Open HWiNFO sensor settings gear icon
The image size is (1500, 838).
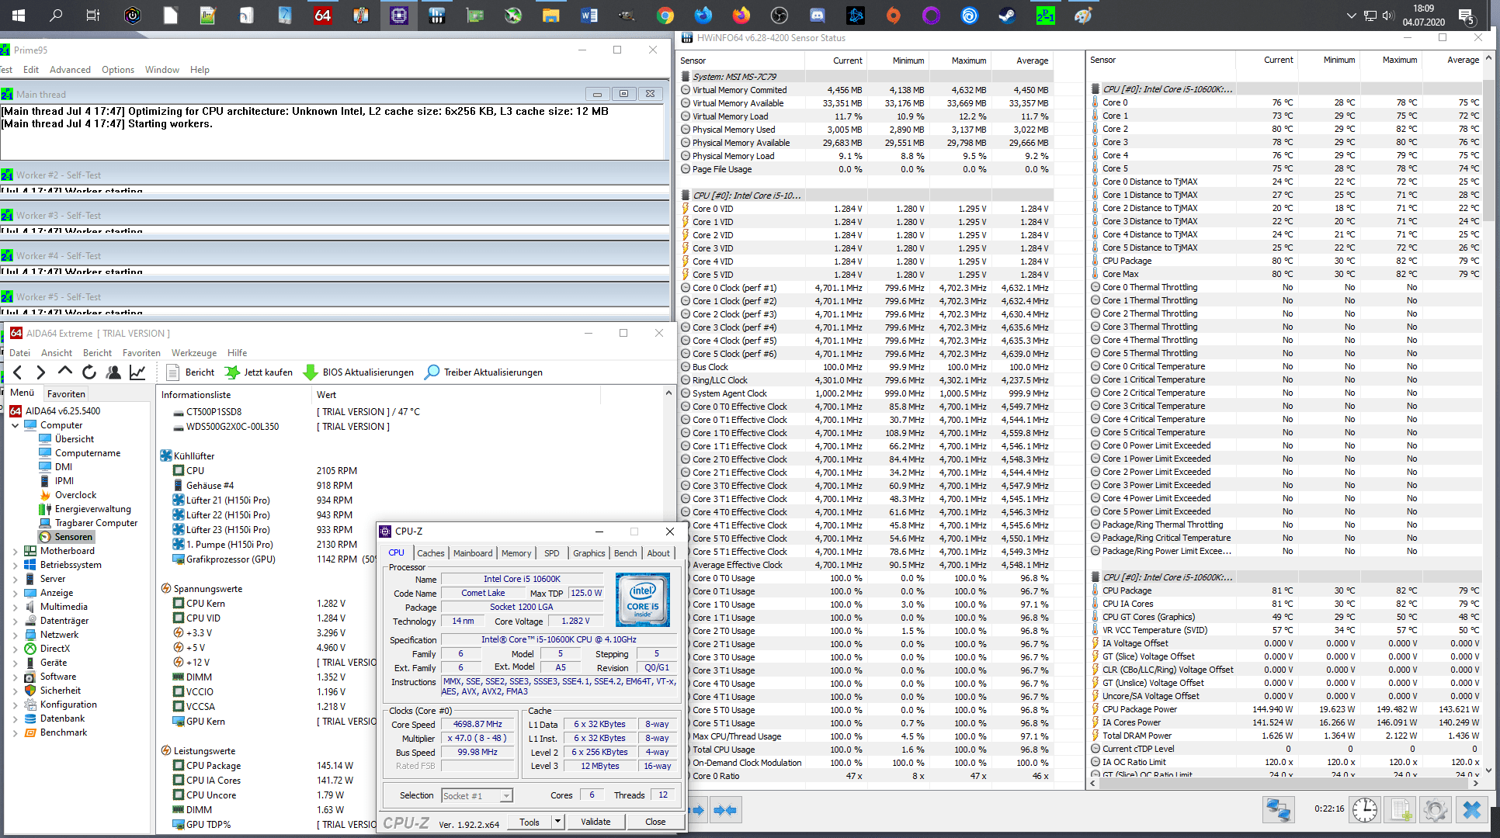point(1435,810)
